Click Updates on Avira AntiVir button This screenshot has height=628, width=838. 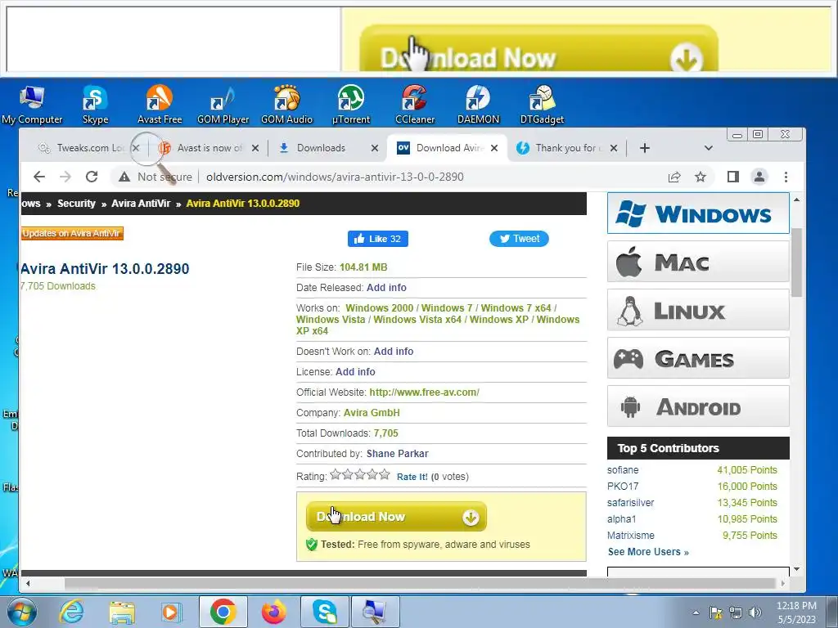point(72,233)
